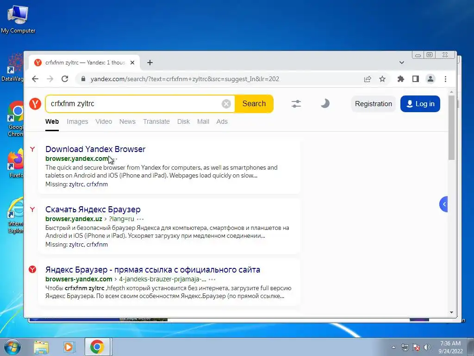This screenshot has height=356, width=474.
Task: Open Download Yandex Browser result
Action: tap(95, 149)
